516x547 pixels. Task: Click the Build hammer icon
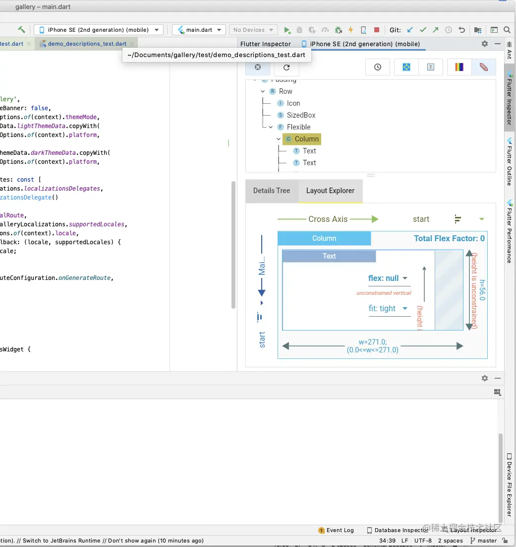[21, 30]
